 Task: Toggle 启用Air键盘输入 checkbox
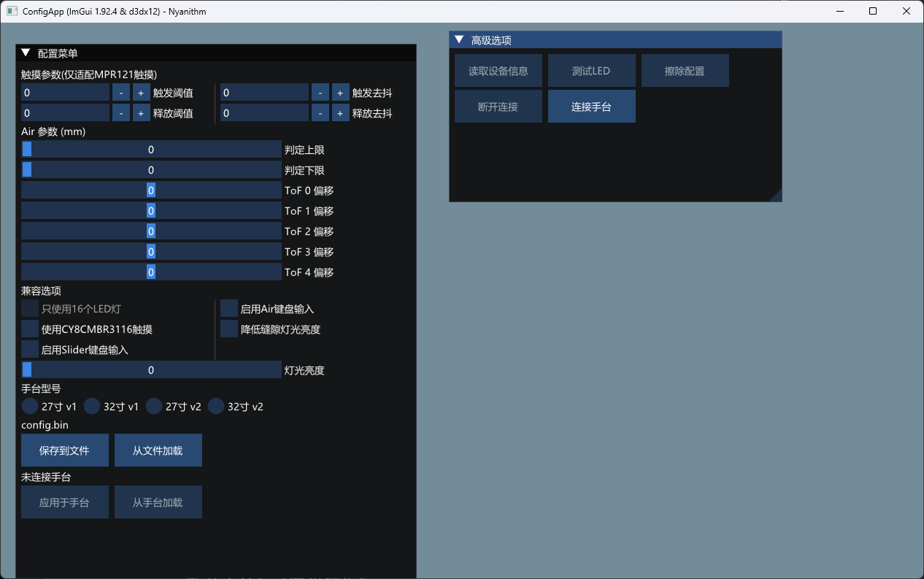point(229,309)
